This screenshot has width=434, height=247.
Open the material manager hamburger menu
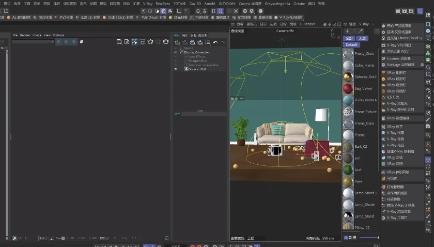(345, 24)
